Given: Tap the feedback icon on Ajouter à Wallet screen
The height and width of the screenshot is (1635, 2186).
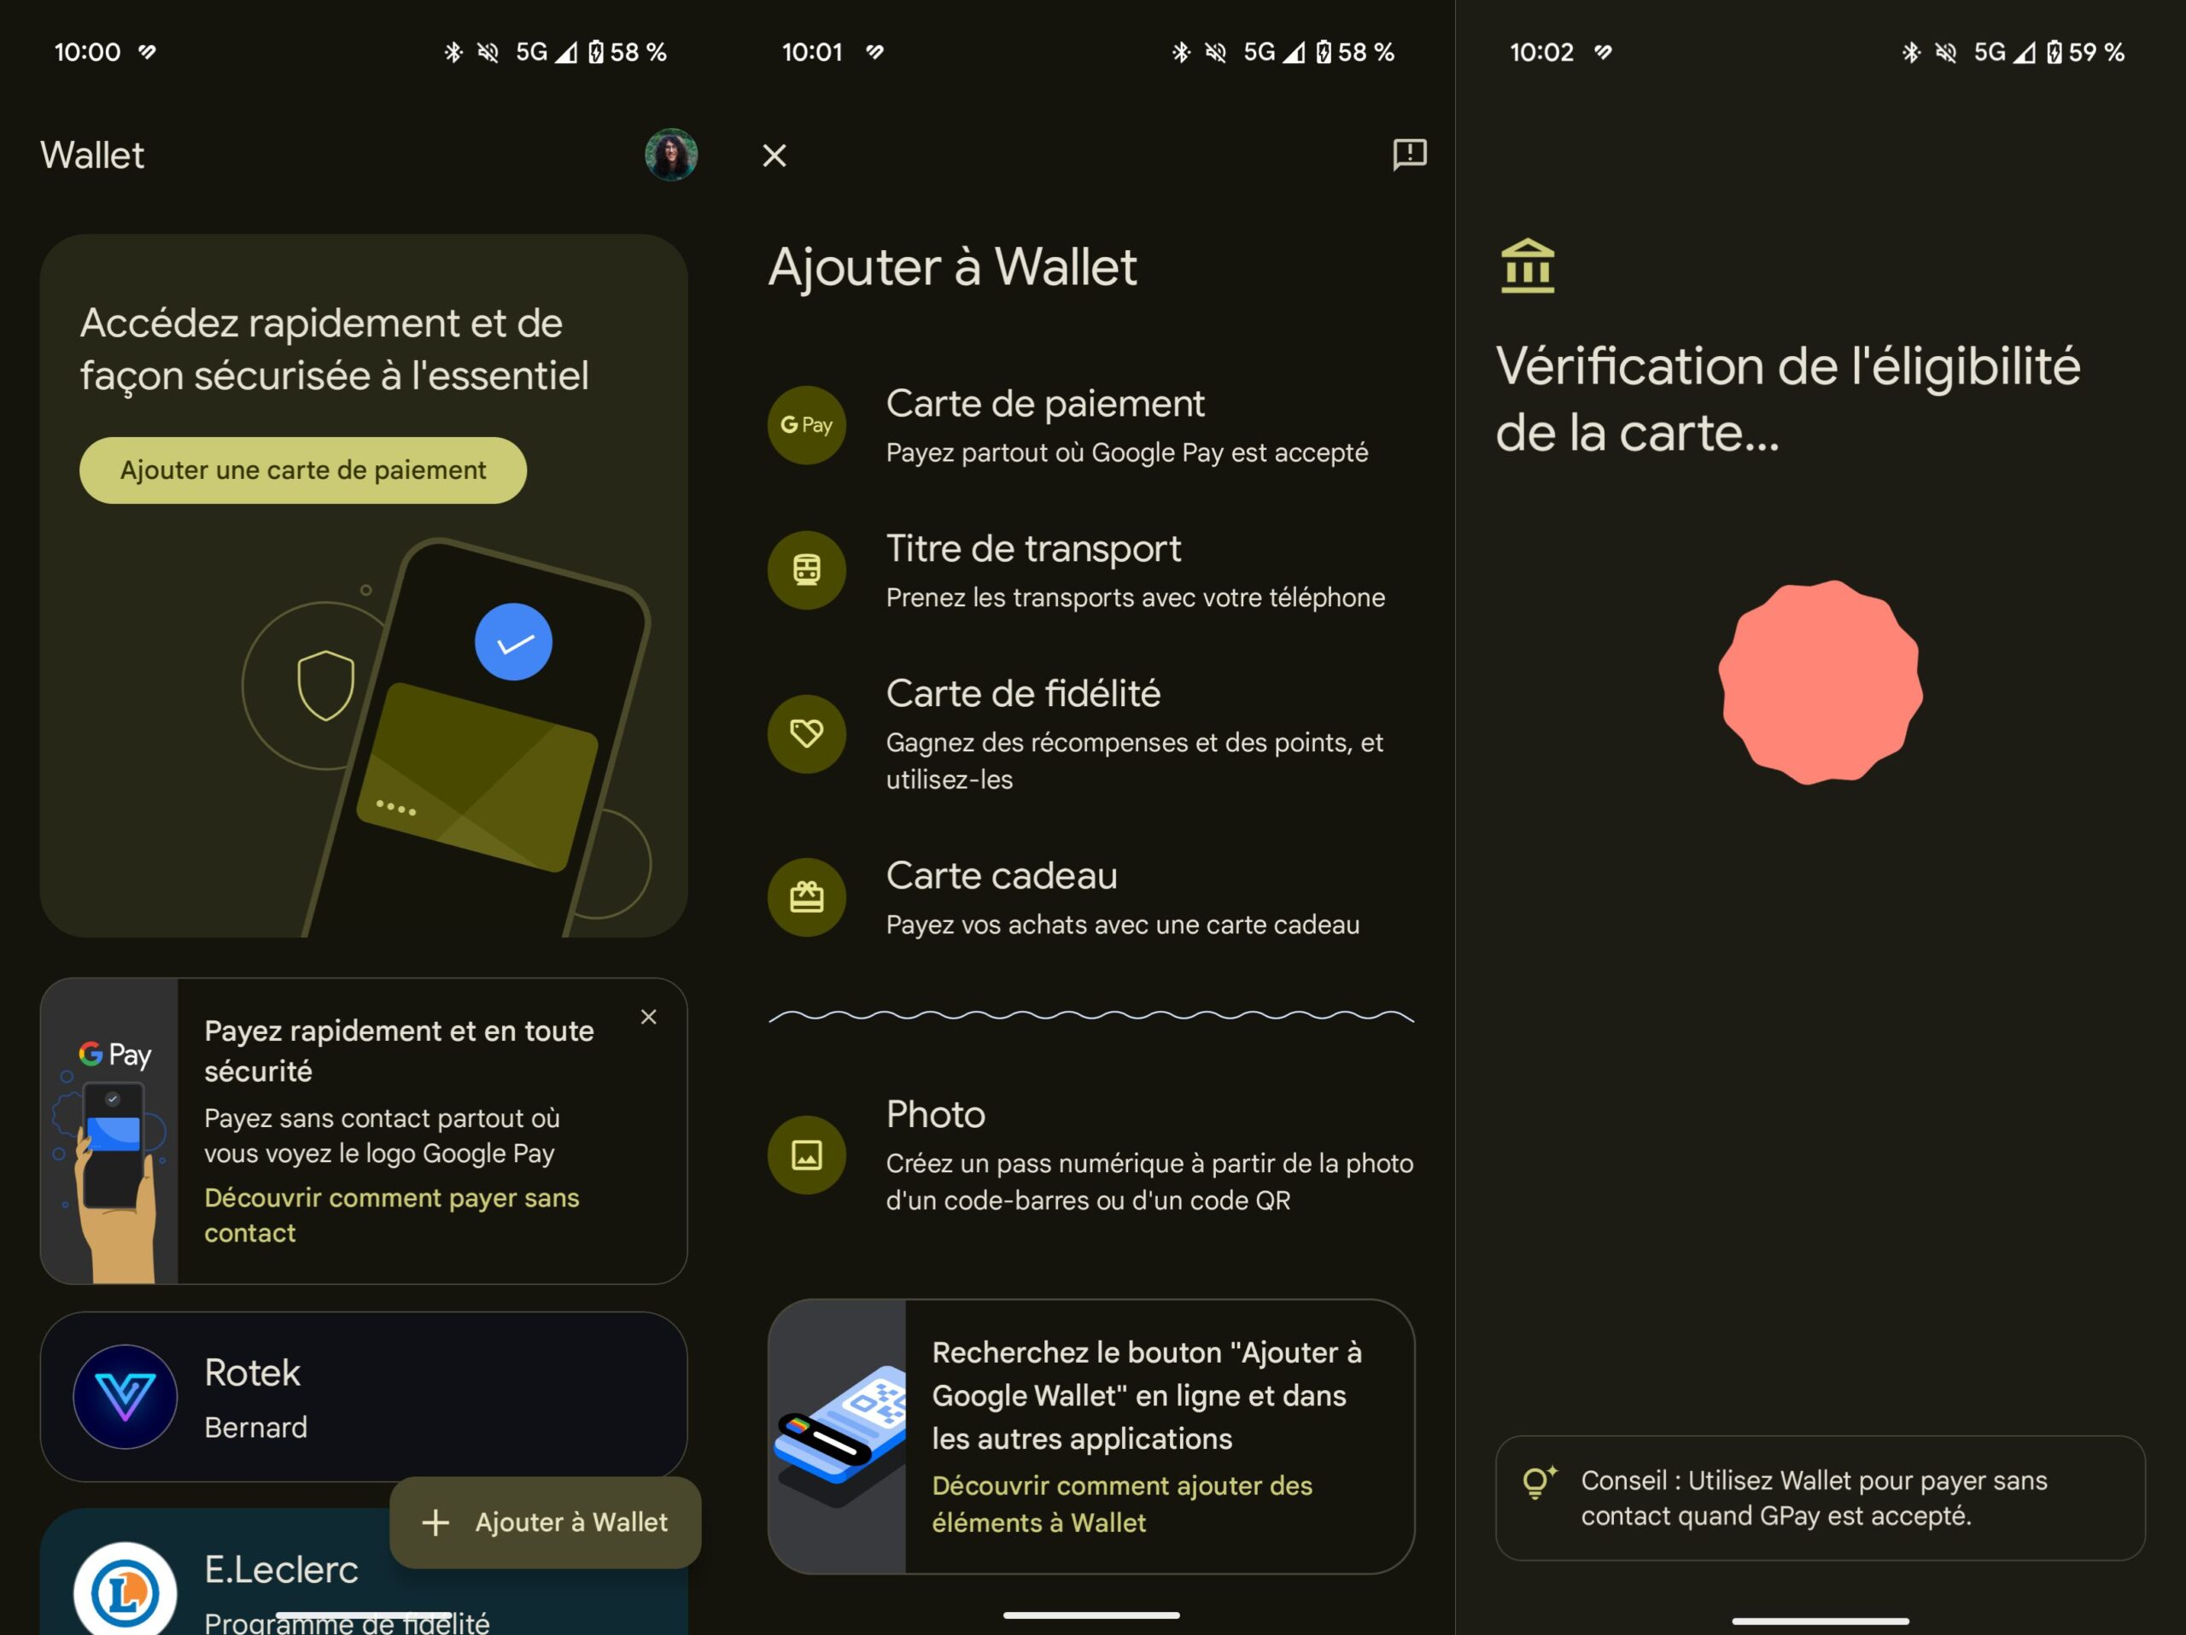Looking at the screenshot, I should pyautogui.click(x=1409, y=155).
